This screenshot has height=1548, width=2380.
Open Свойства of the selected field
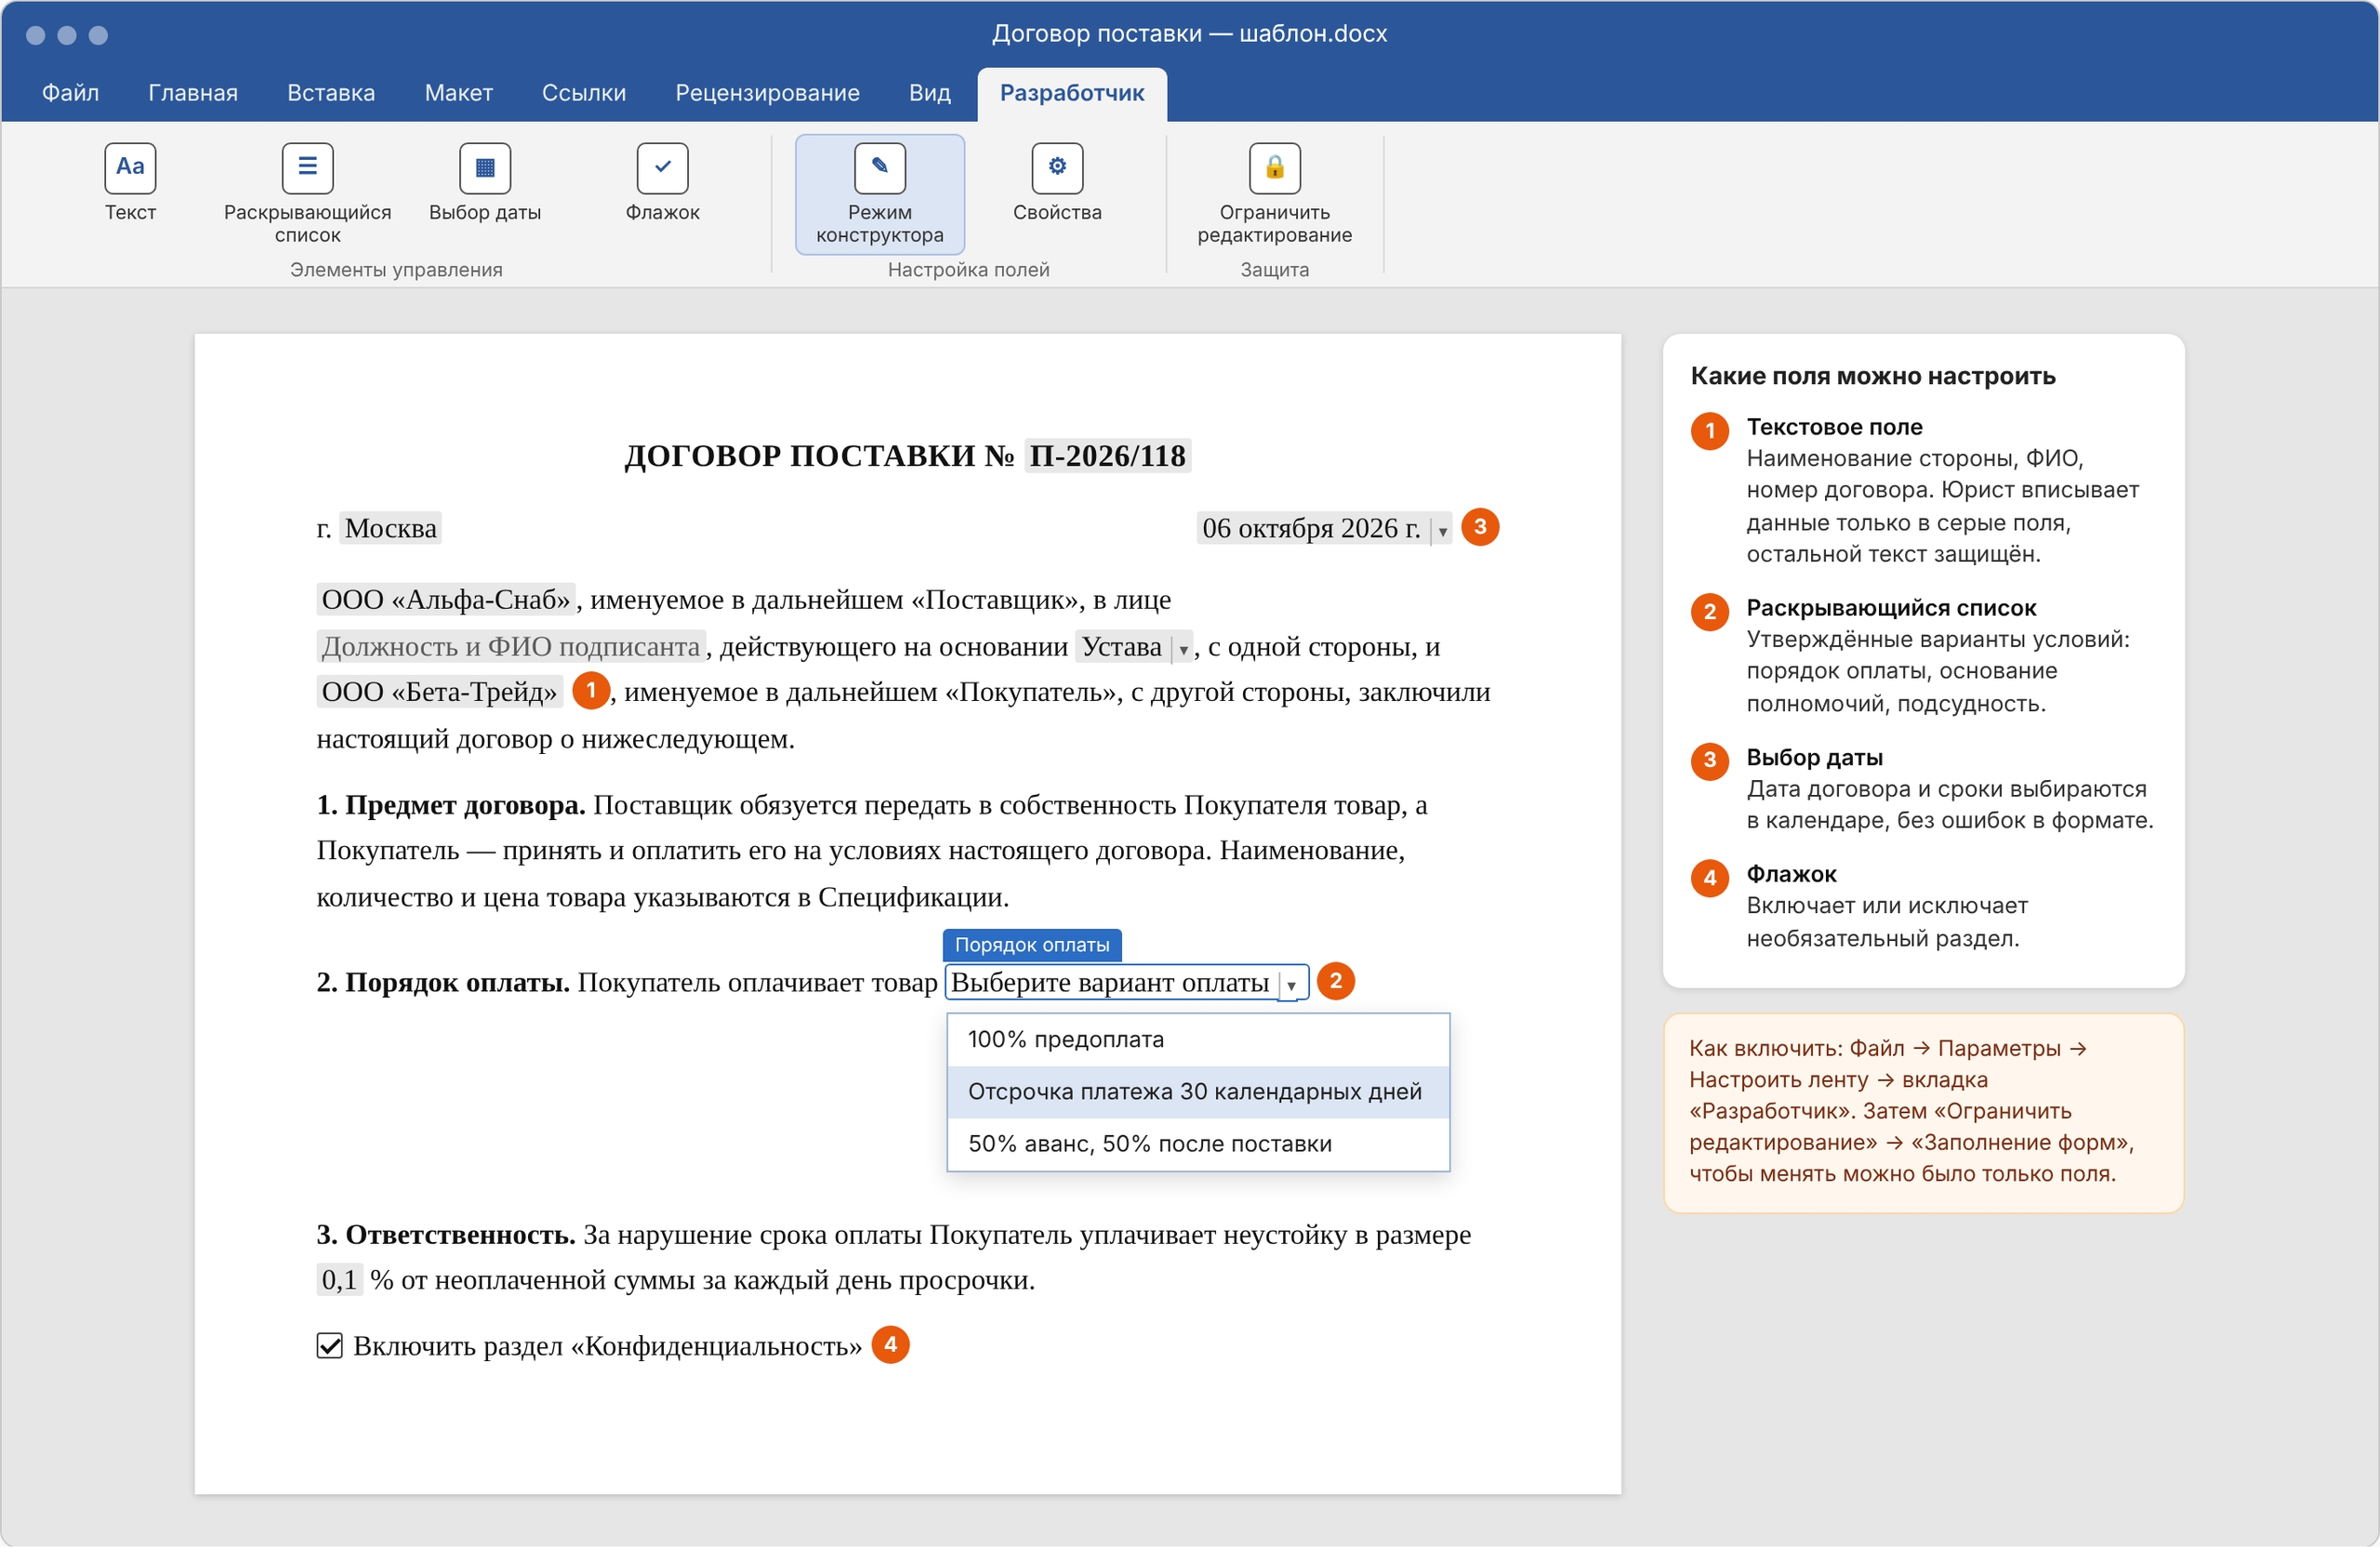click(x=1057, y=184)
